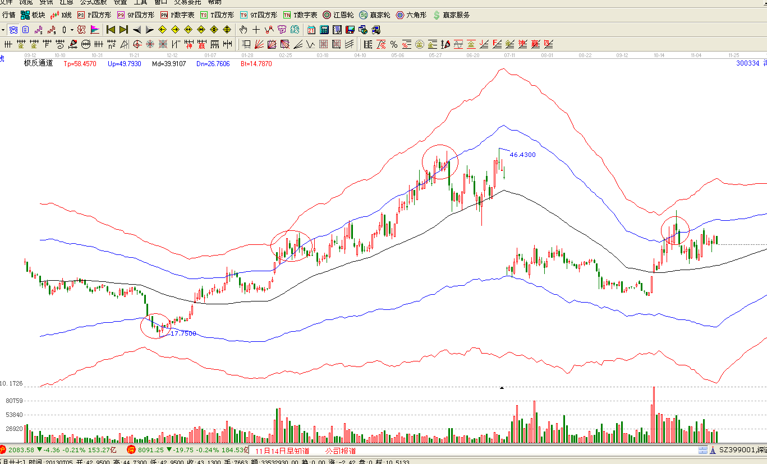Expand the dropdown arrow beside candle-type icon
The height and width of the screenshot is (464, 767).
click(x=72, y=30)
